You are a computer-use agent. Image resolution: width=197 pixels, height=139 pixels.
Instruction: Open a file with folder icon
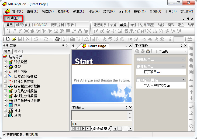[14, 39]
